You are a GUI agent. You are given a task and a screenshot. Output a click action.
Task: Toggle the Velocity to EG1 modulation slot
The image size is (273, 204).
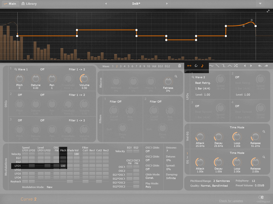click(x=129, y=151)
